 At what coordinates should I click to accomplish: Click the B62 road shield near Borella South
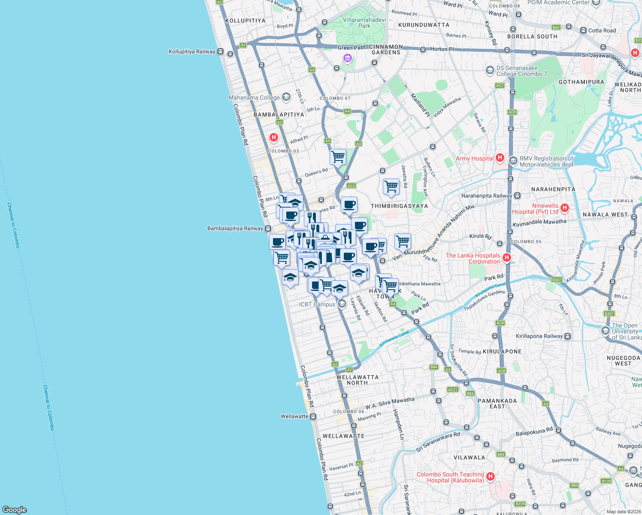[x=556, y=27]
